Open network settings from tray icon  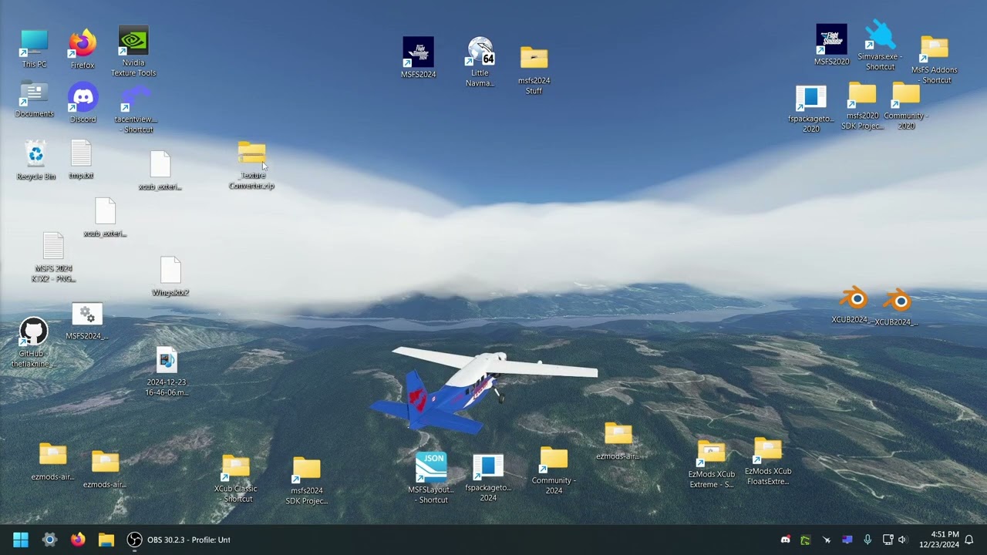[888, 540]
